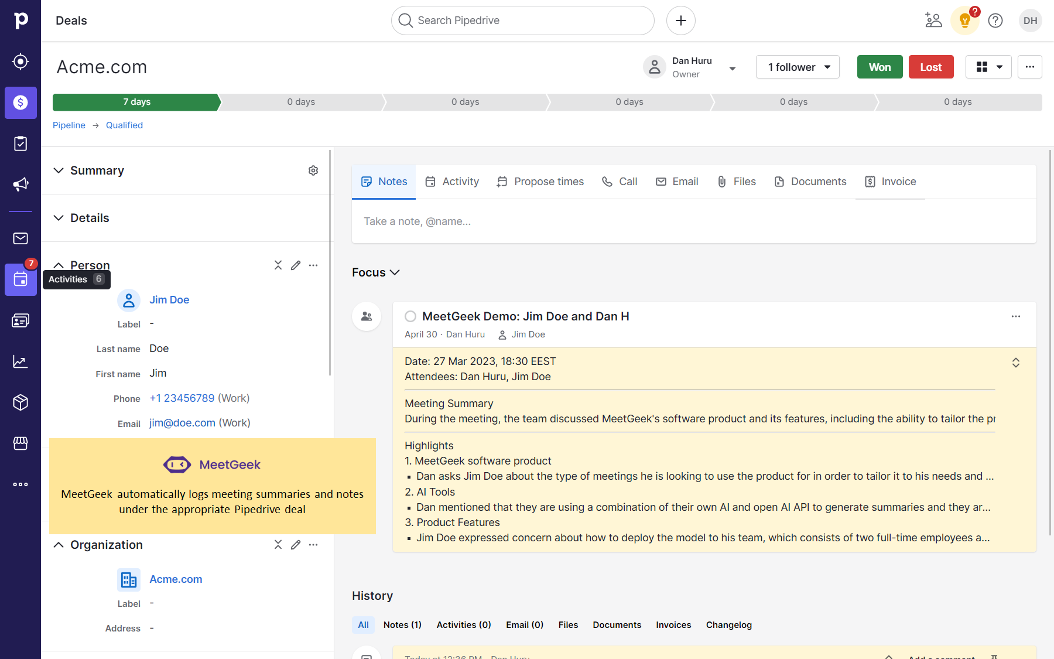Select the Changelog history filter
The width and height of the screenshot is (1054, 659).
point(728,625)
